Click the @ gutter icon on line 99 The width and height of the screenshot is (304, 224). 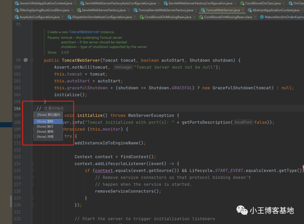pos(26,60)
